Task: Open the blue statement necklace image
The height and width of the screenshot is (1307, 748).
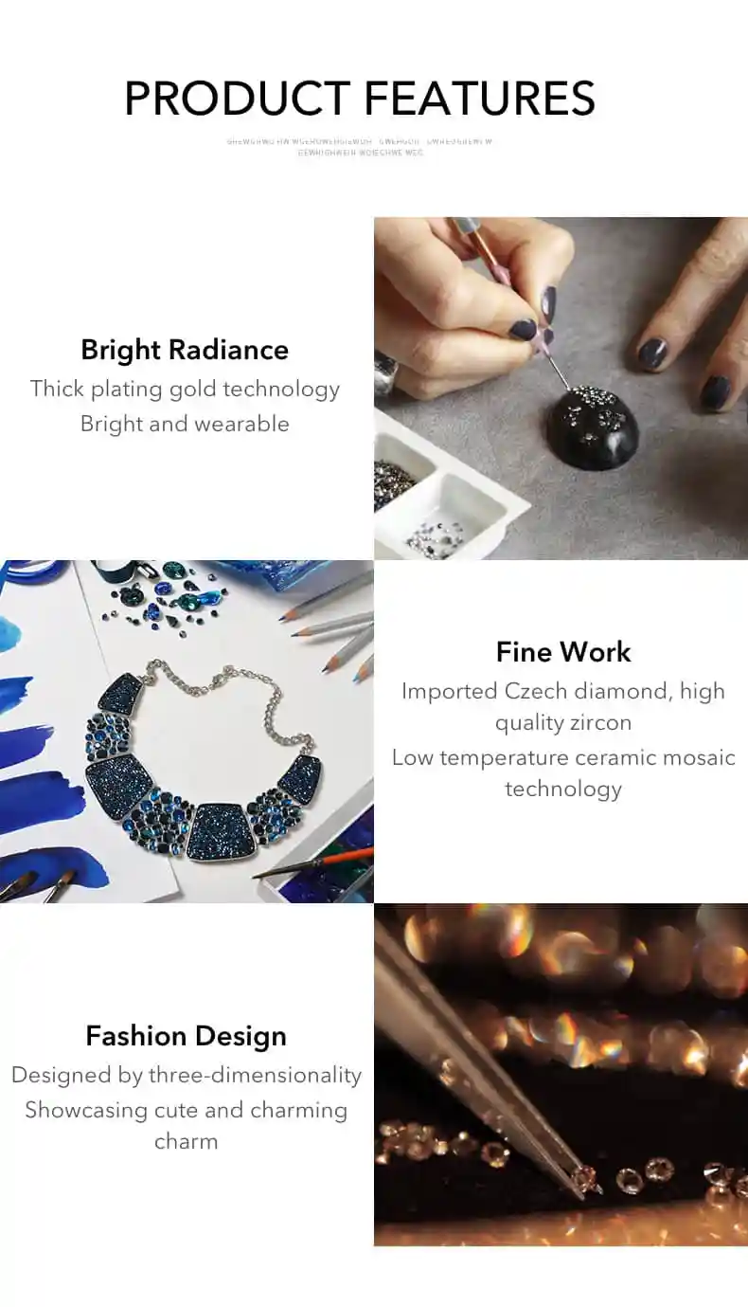Action: pos(187,731)
